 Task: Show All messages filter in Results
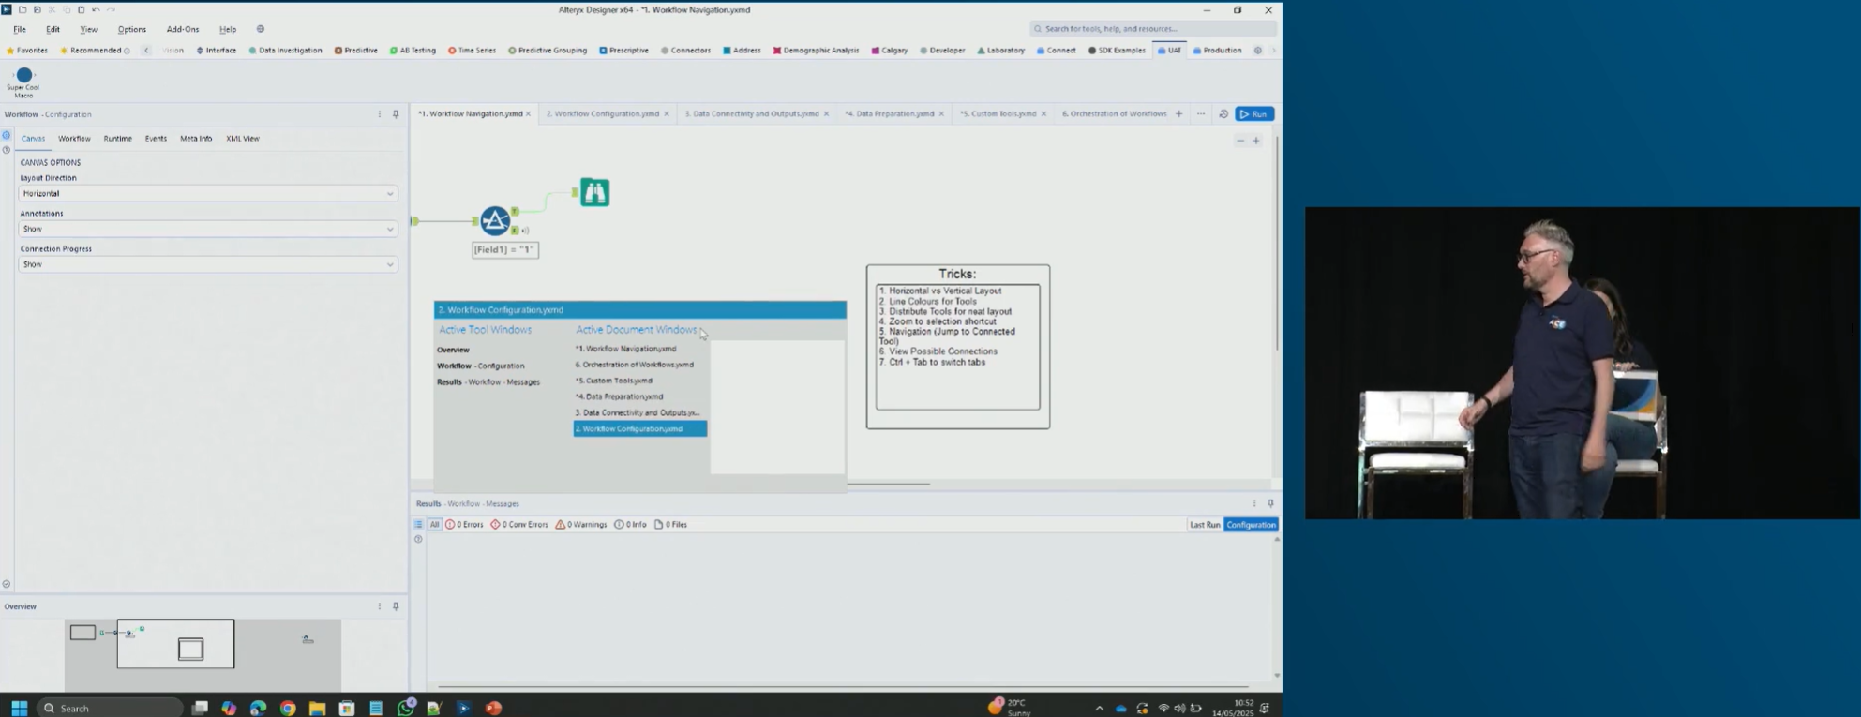point(435,525)
